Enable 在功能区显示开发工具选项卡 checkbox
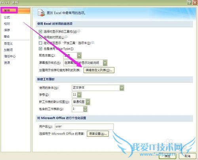198x160 pixels. pyautogui.click(x=40, y=43)
